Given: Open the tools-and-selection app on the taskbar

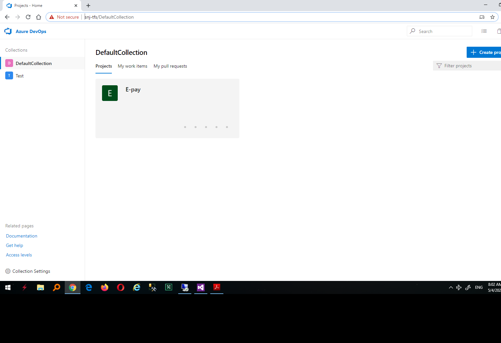Looking at the screenshot, I should pos(153,287).
